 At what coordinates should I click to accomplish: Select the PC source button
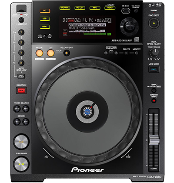(45, 11)
